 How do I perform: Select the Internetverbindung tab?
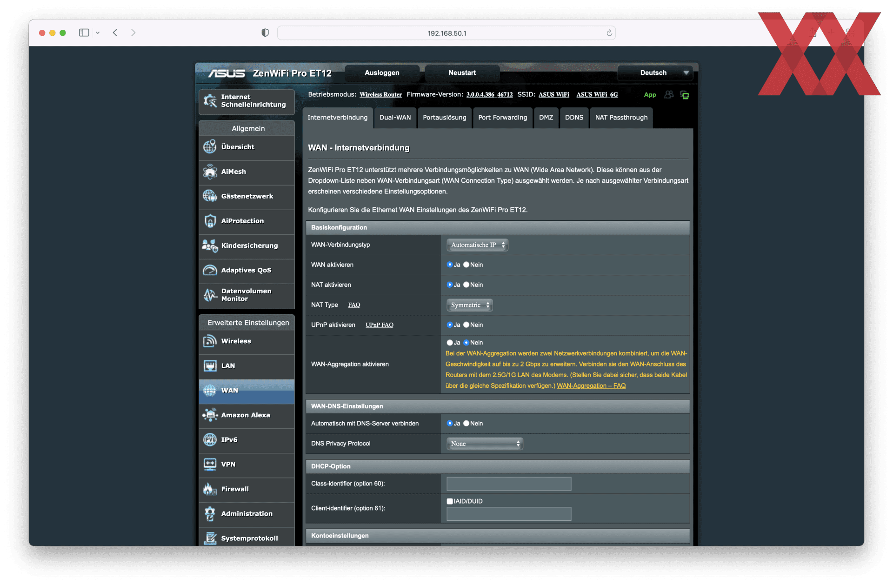(337, 118)
